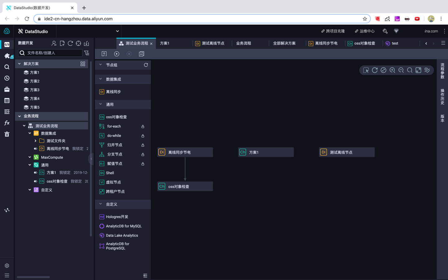Open the fx functions sidebar icon
The height and width of the screenshot is (280, 448).
7,123
